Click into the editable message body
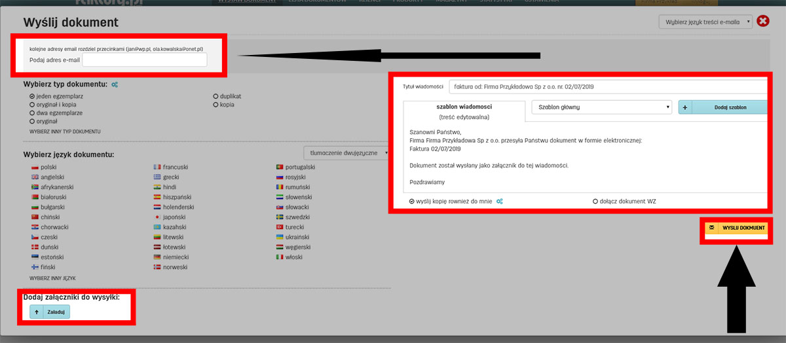Viewport: 786px width, 343px height. click(586, 157)
